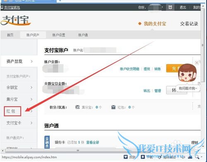Expand 余额宝 sidebar chevron
The height and width of the screenshot is (162, 207).
tap(31, 87)
